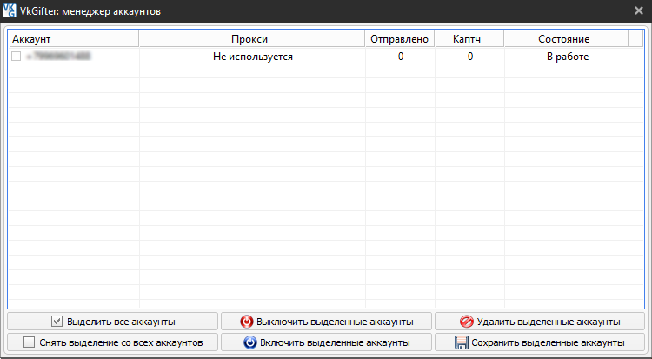Tick the checkbox in the first account row
Viewport: 652px width, 359px height.
(17, 56)
